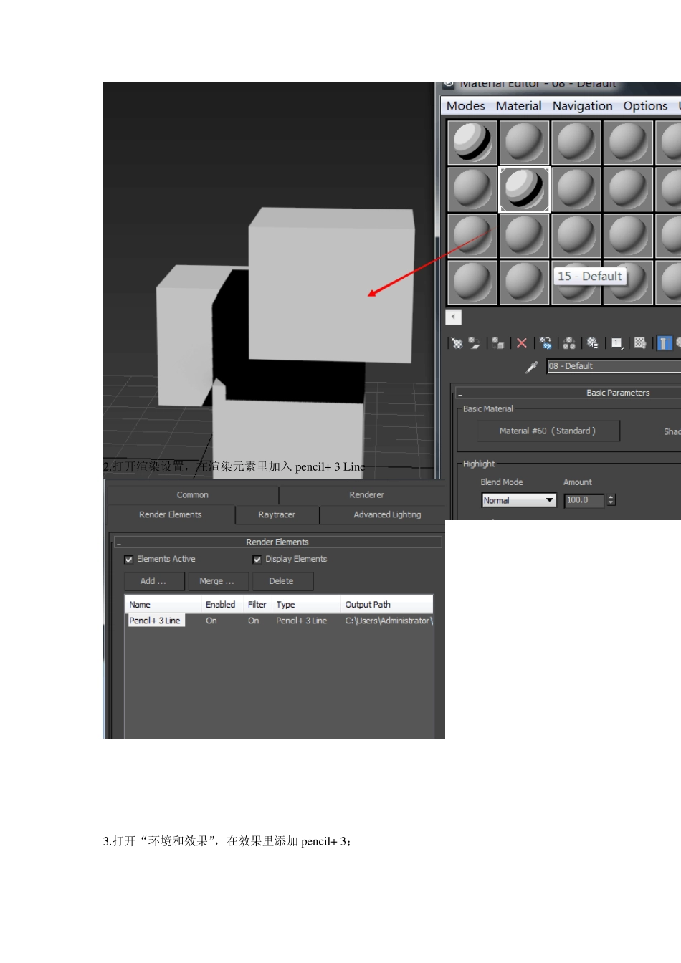Viewport: 681px width, 963px height.
Task: Click the Amount spinner arrows
Action: click(611, 500)
